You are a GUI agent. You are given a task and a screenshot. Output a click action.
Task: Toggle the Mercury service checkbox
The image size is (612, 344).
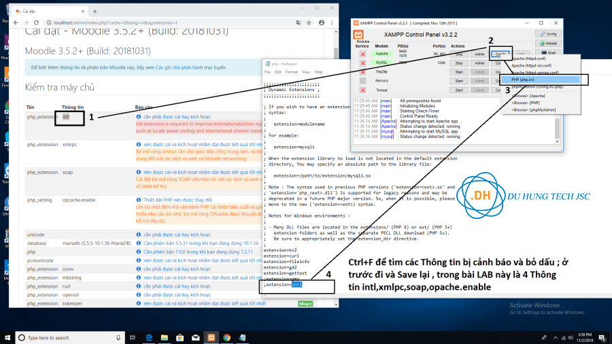pyautogui.click(x=363, y=80)
